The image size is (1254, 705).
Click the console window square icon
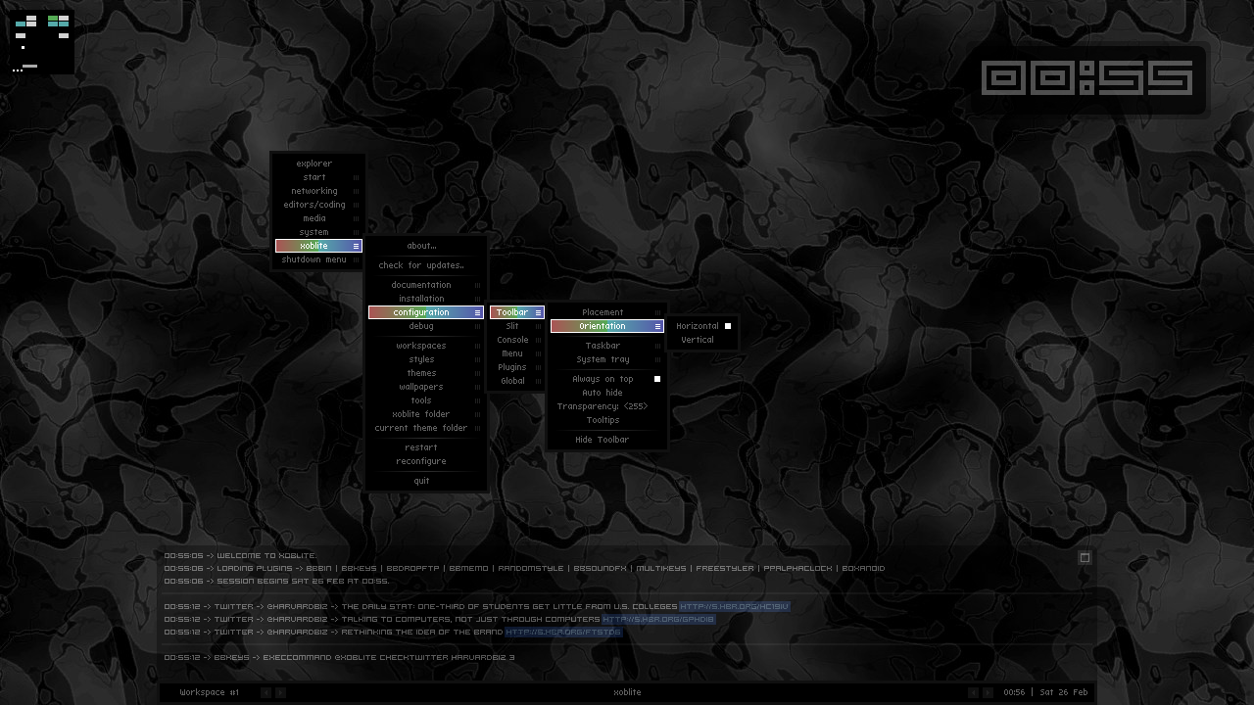(1085, 557)
